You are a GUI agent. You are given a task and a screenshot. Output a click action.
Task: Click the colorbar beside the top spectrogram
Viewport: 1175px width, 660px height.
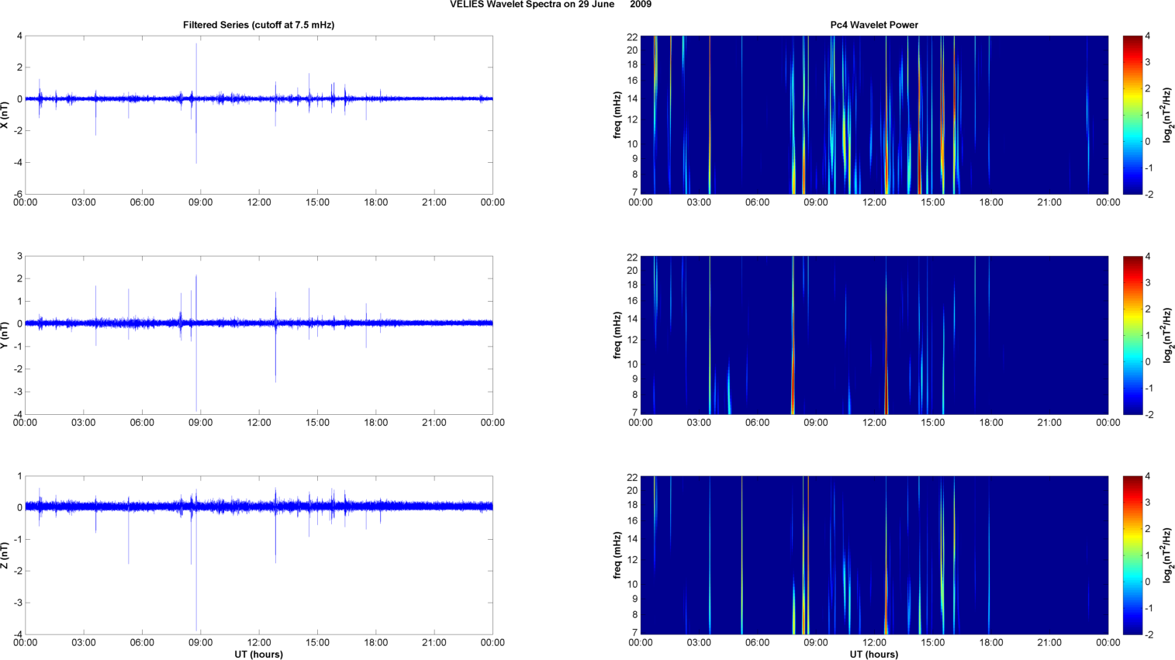click(x=1132, y=115)
